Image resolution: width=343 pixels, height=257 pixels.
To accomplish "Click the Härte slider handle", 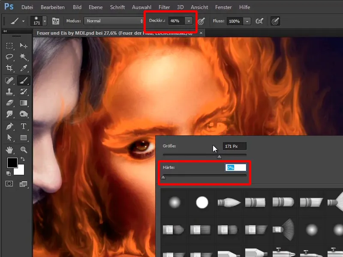I will click(163, 178).
